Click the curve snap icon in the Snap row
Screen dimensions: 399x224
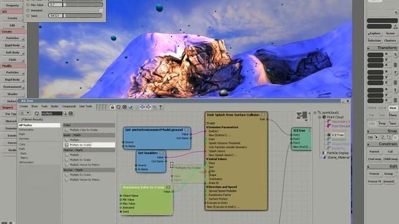click(x=382, y=137)
